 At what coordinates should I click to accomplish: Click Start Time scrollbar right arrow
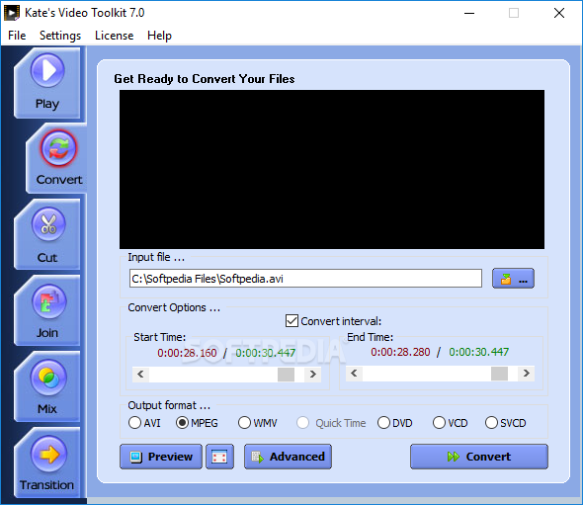point(312,375)
